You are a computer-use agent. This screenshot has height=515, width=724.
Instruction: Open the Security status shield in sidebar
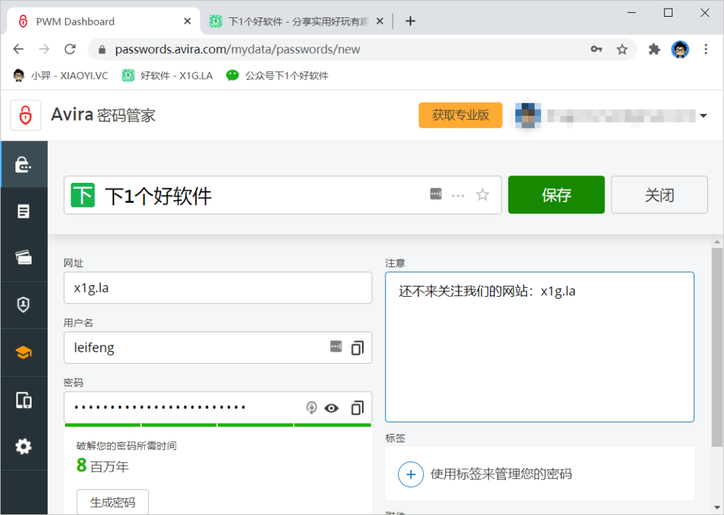click(x=23, y=305)
